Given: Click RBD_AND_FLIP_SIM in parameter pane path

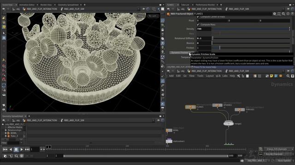Looking at the screenshot, I should point(239,9).
